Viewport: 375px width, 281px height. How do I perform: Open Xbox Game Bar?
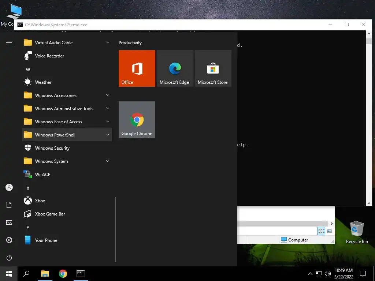(x=67, y=214)
